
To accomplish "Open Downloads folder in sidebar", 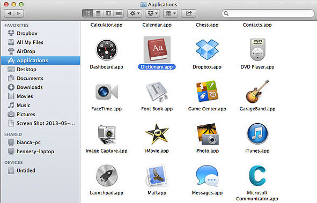I will tap(40, 87).
